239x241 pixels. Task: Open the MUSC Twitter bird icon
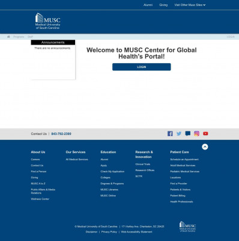pos(179,134)
